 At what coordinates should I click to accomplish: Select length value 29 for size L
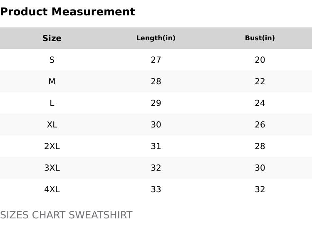click(156, 103)
